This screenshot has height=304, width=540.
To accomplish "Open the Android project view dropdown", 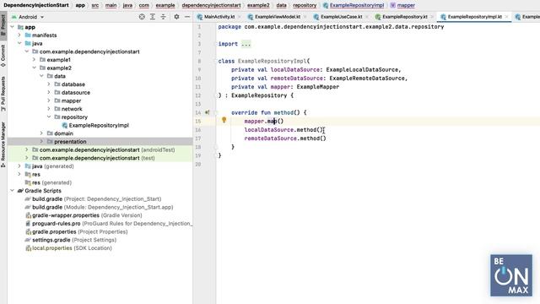I will click(x=28, y=17).
